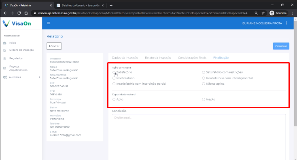Screen dimensions: 297x160
Task: Choose Insatisfatório com interdição parcial
Action: pyautogui.click(x=114, y=84)
